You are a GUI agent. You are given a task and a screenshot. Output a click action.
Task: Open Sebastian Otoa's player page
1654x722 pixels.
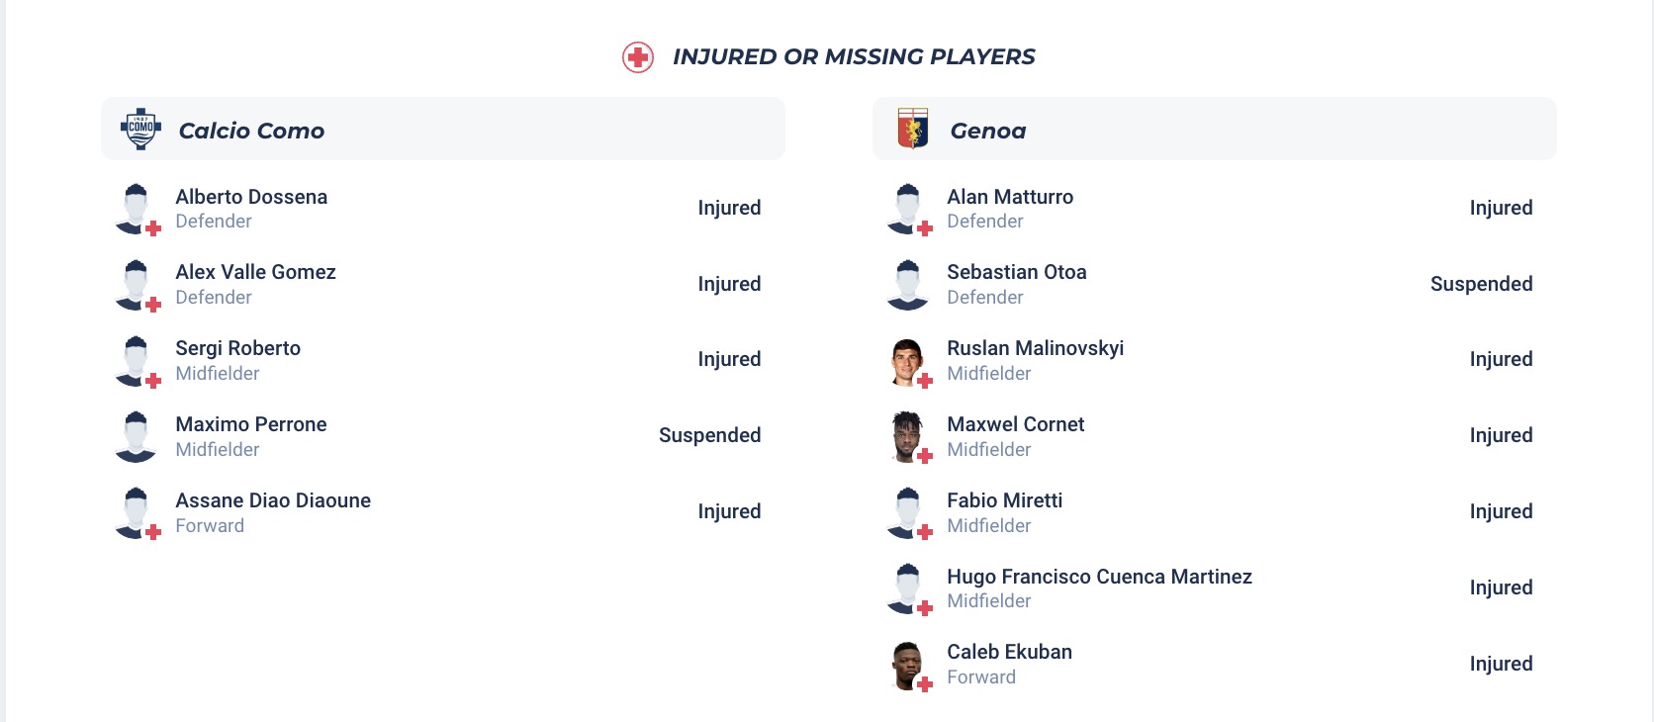pos(1016,272)
